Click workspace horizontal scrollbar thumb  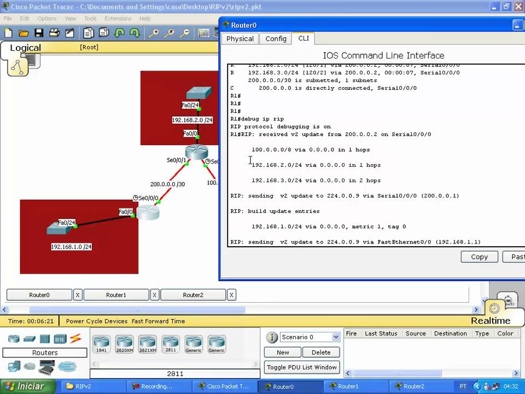pos(137,310)
